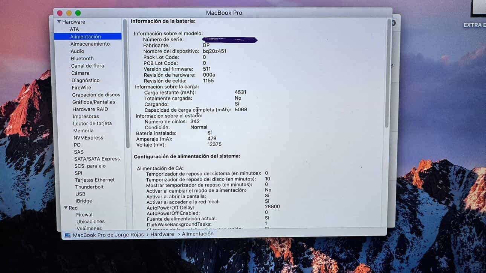This screenshot has height=273, width=486.
Task: Click condition value 'Normal'
Action: [199, 127]
